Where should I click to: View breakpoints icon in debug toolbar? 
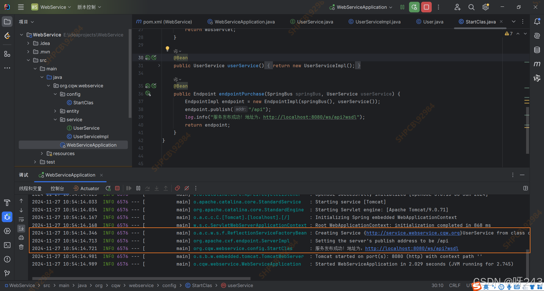pyautogui.click(x=177, y=188)
